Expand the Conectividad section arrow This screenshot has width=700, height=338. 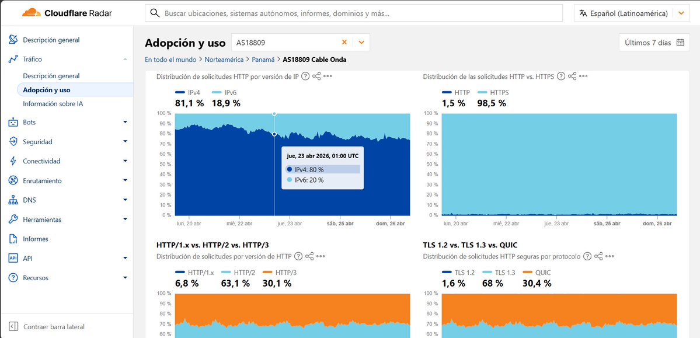[125, 161]
